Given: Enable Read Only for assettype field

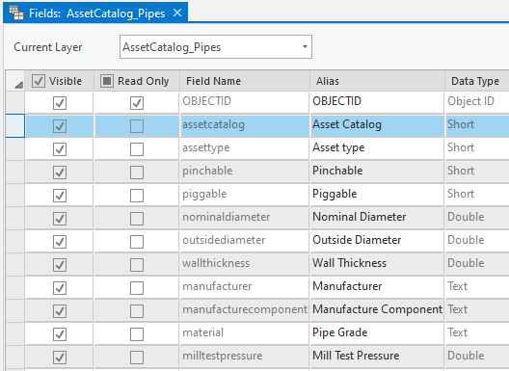Looking at the screenshot, I should [137, 149].
